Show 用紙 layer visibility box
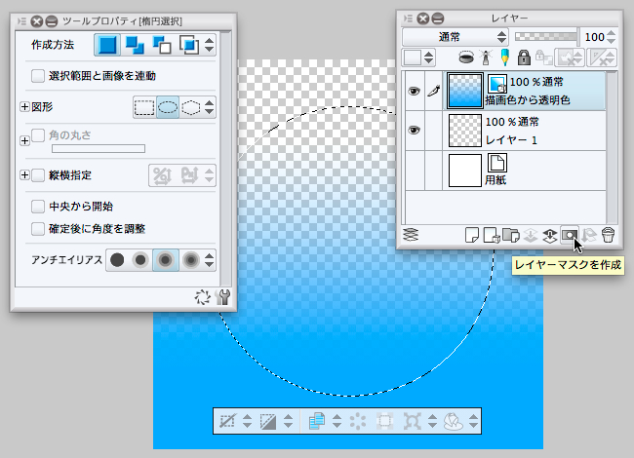 pos(414,170)
